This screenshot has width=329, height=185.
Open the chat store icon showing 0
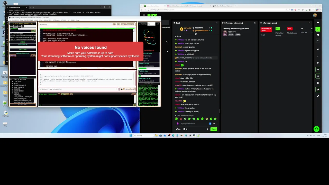(185, 129)
